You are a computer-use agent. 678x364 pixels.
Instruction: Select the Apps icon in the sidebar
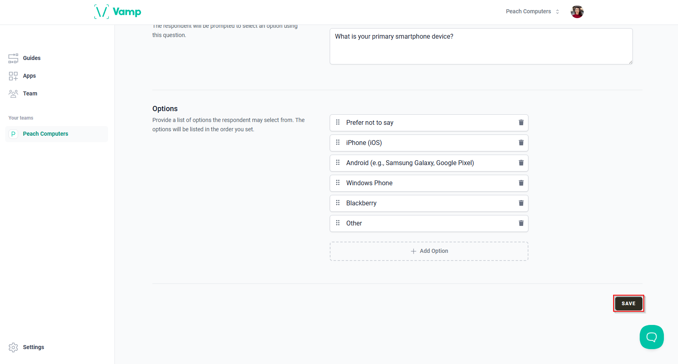tap(13, 76)
